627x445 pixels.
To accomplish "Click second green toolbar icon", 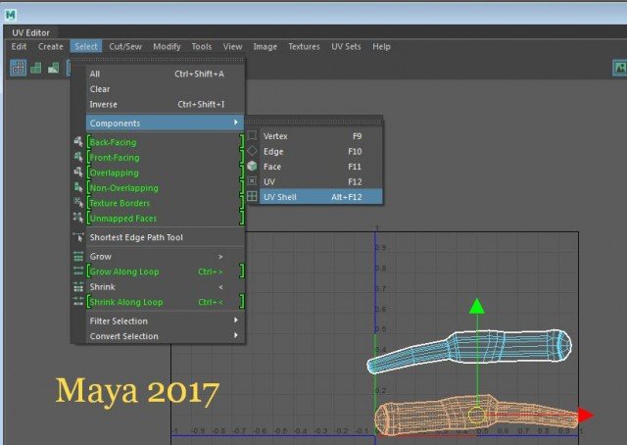I will tap(36, 68).
